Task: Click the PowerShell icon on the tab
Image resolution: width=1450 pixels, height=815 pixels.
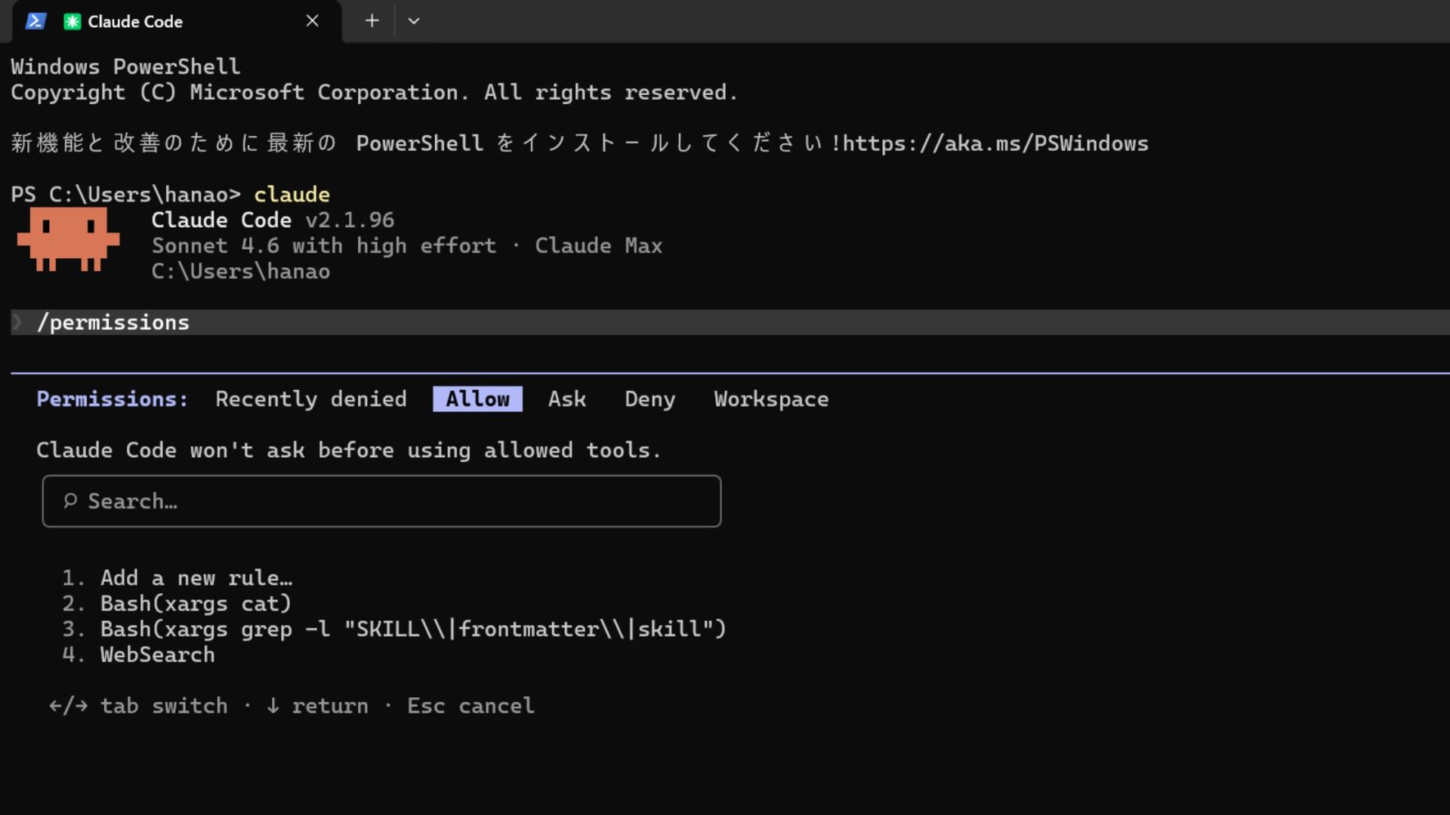Action: (35, 21)
